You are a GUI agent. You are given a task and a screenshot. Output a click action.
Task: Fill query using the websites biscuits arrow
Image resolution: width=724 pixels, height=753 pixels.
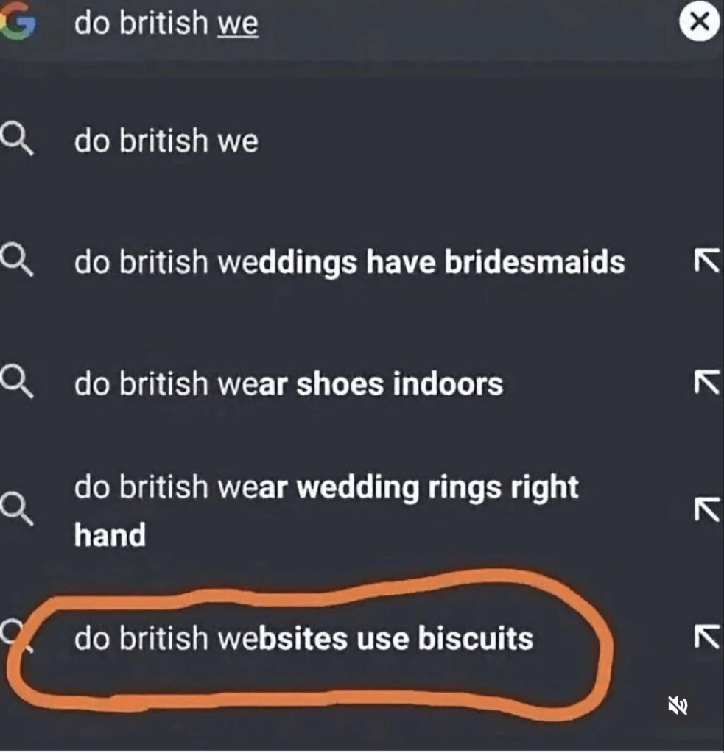[707, 636]
